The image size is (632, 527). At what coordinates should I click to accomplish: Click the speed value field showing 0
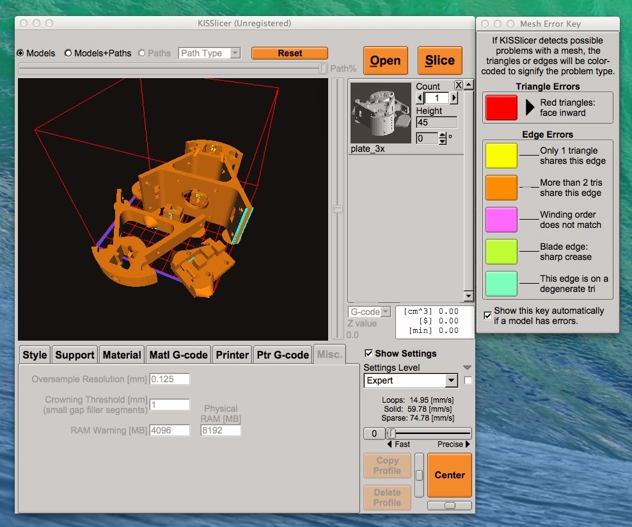tap(374, 434)
